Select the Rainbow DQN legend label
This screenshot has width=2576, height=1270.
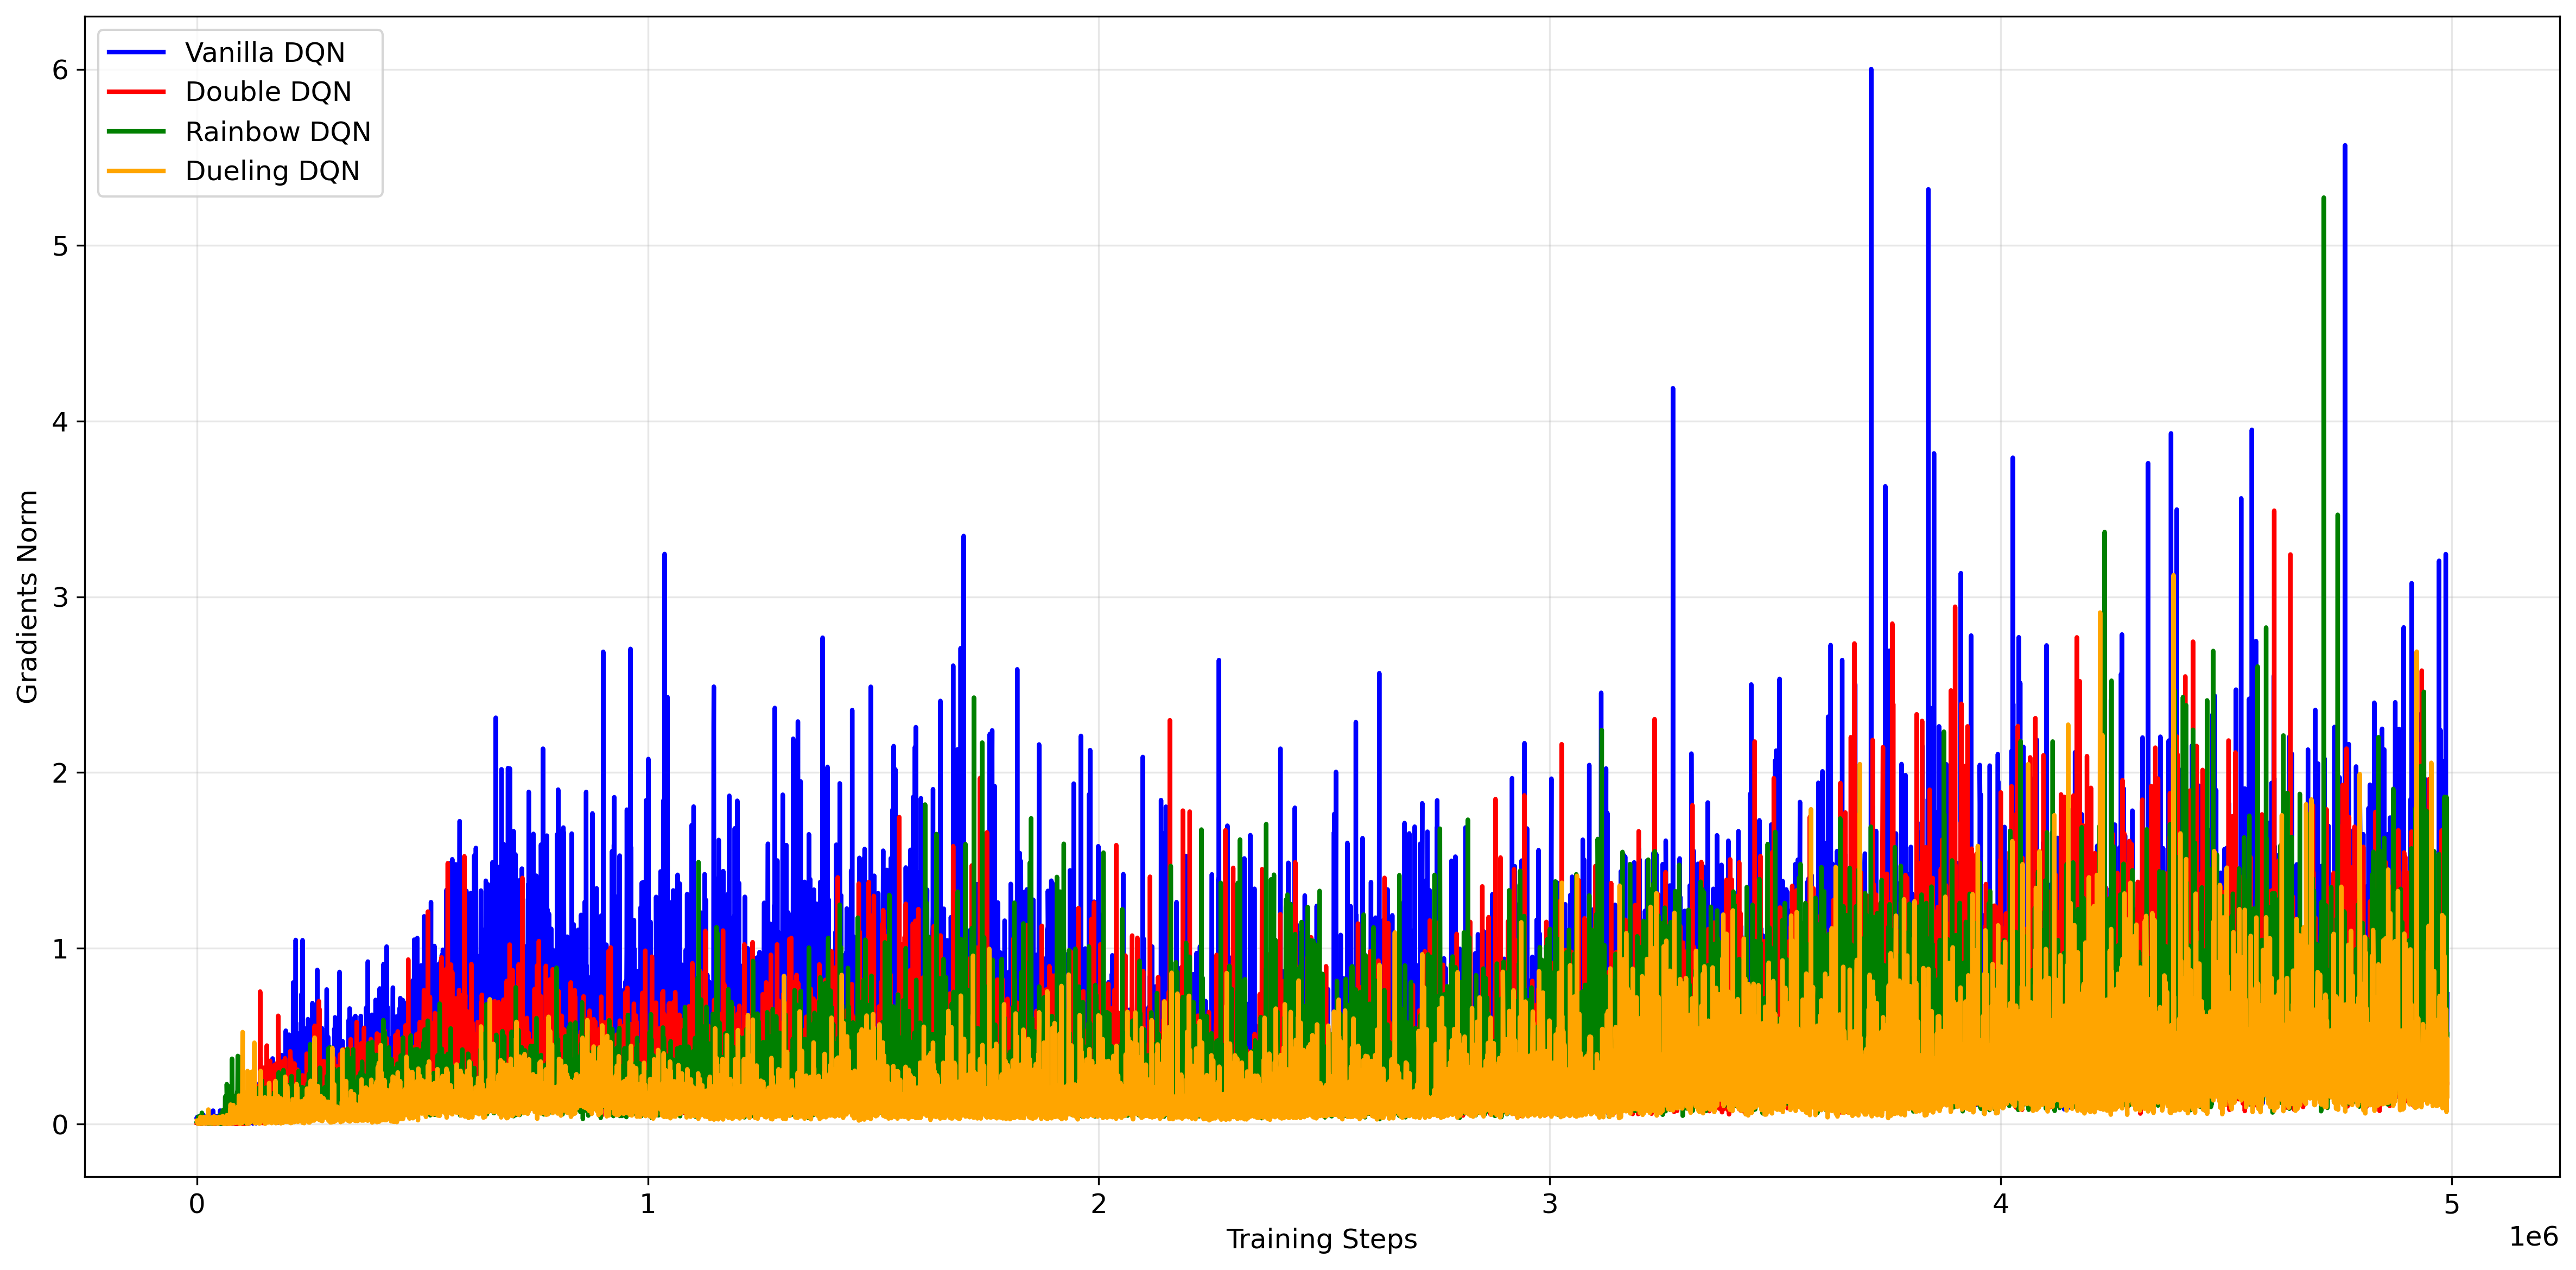click(278, 132)
